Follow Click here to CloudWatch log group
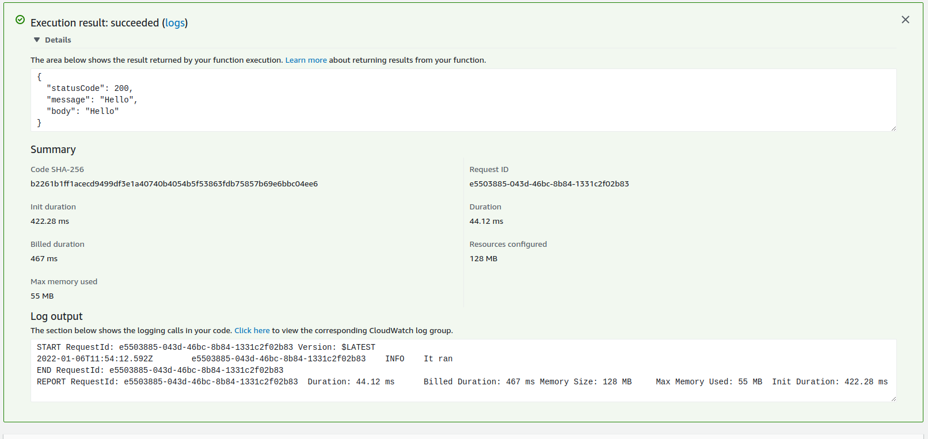The width and height of the screenshot is (928, 439). click(252, 331)
